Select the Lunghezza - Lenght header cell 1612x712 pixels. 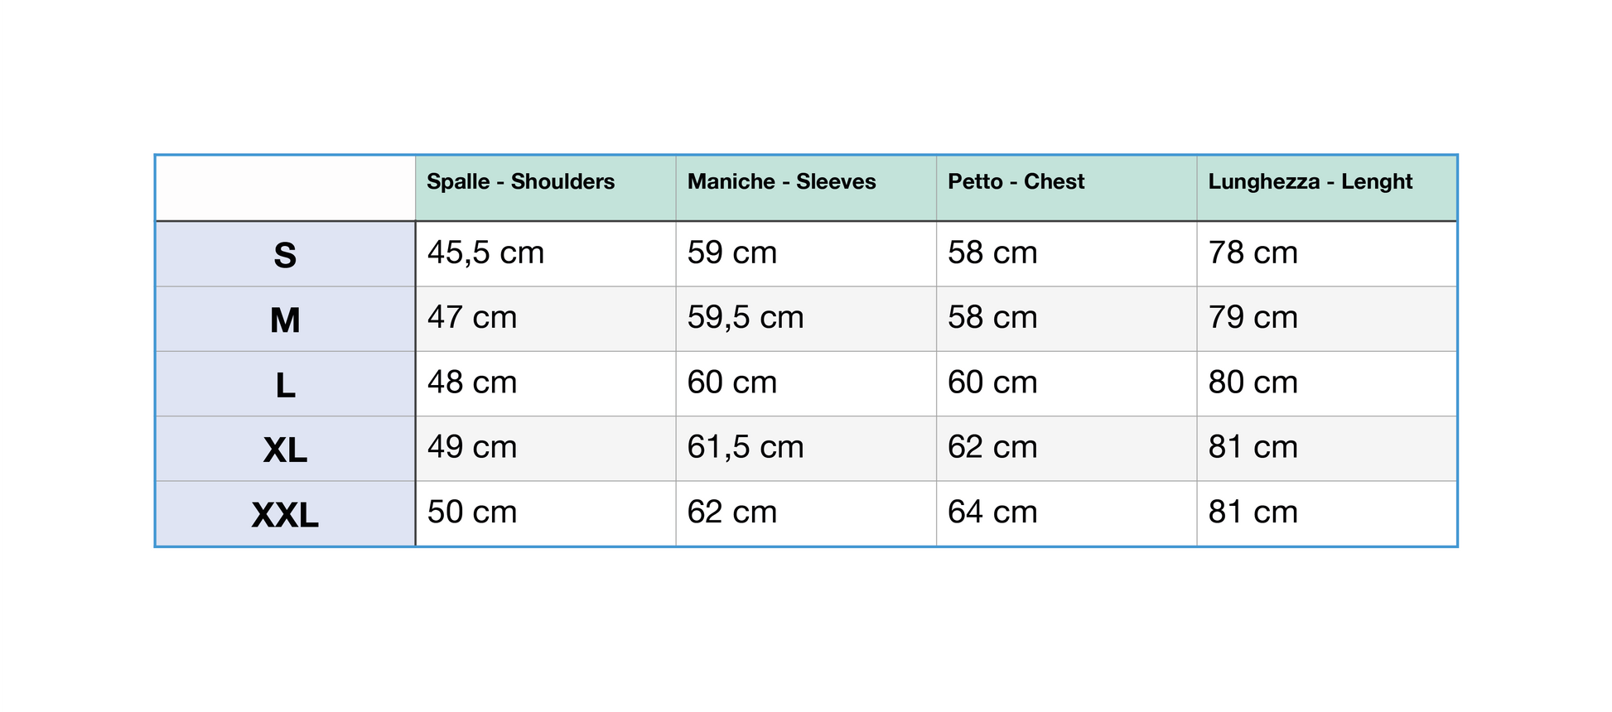[1310, 182]
